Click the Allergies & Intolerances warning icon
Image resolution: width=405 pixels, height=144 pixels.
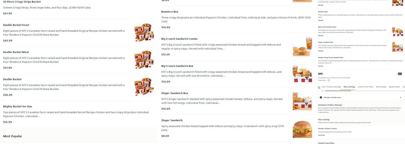pos(321,97)
